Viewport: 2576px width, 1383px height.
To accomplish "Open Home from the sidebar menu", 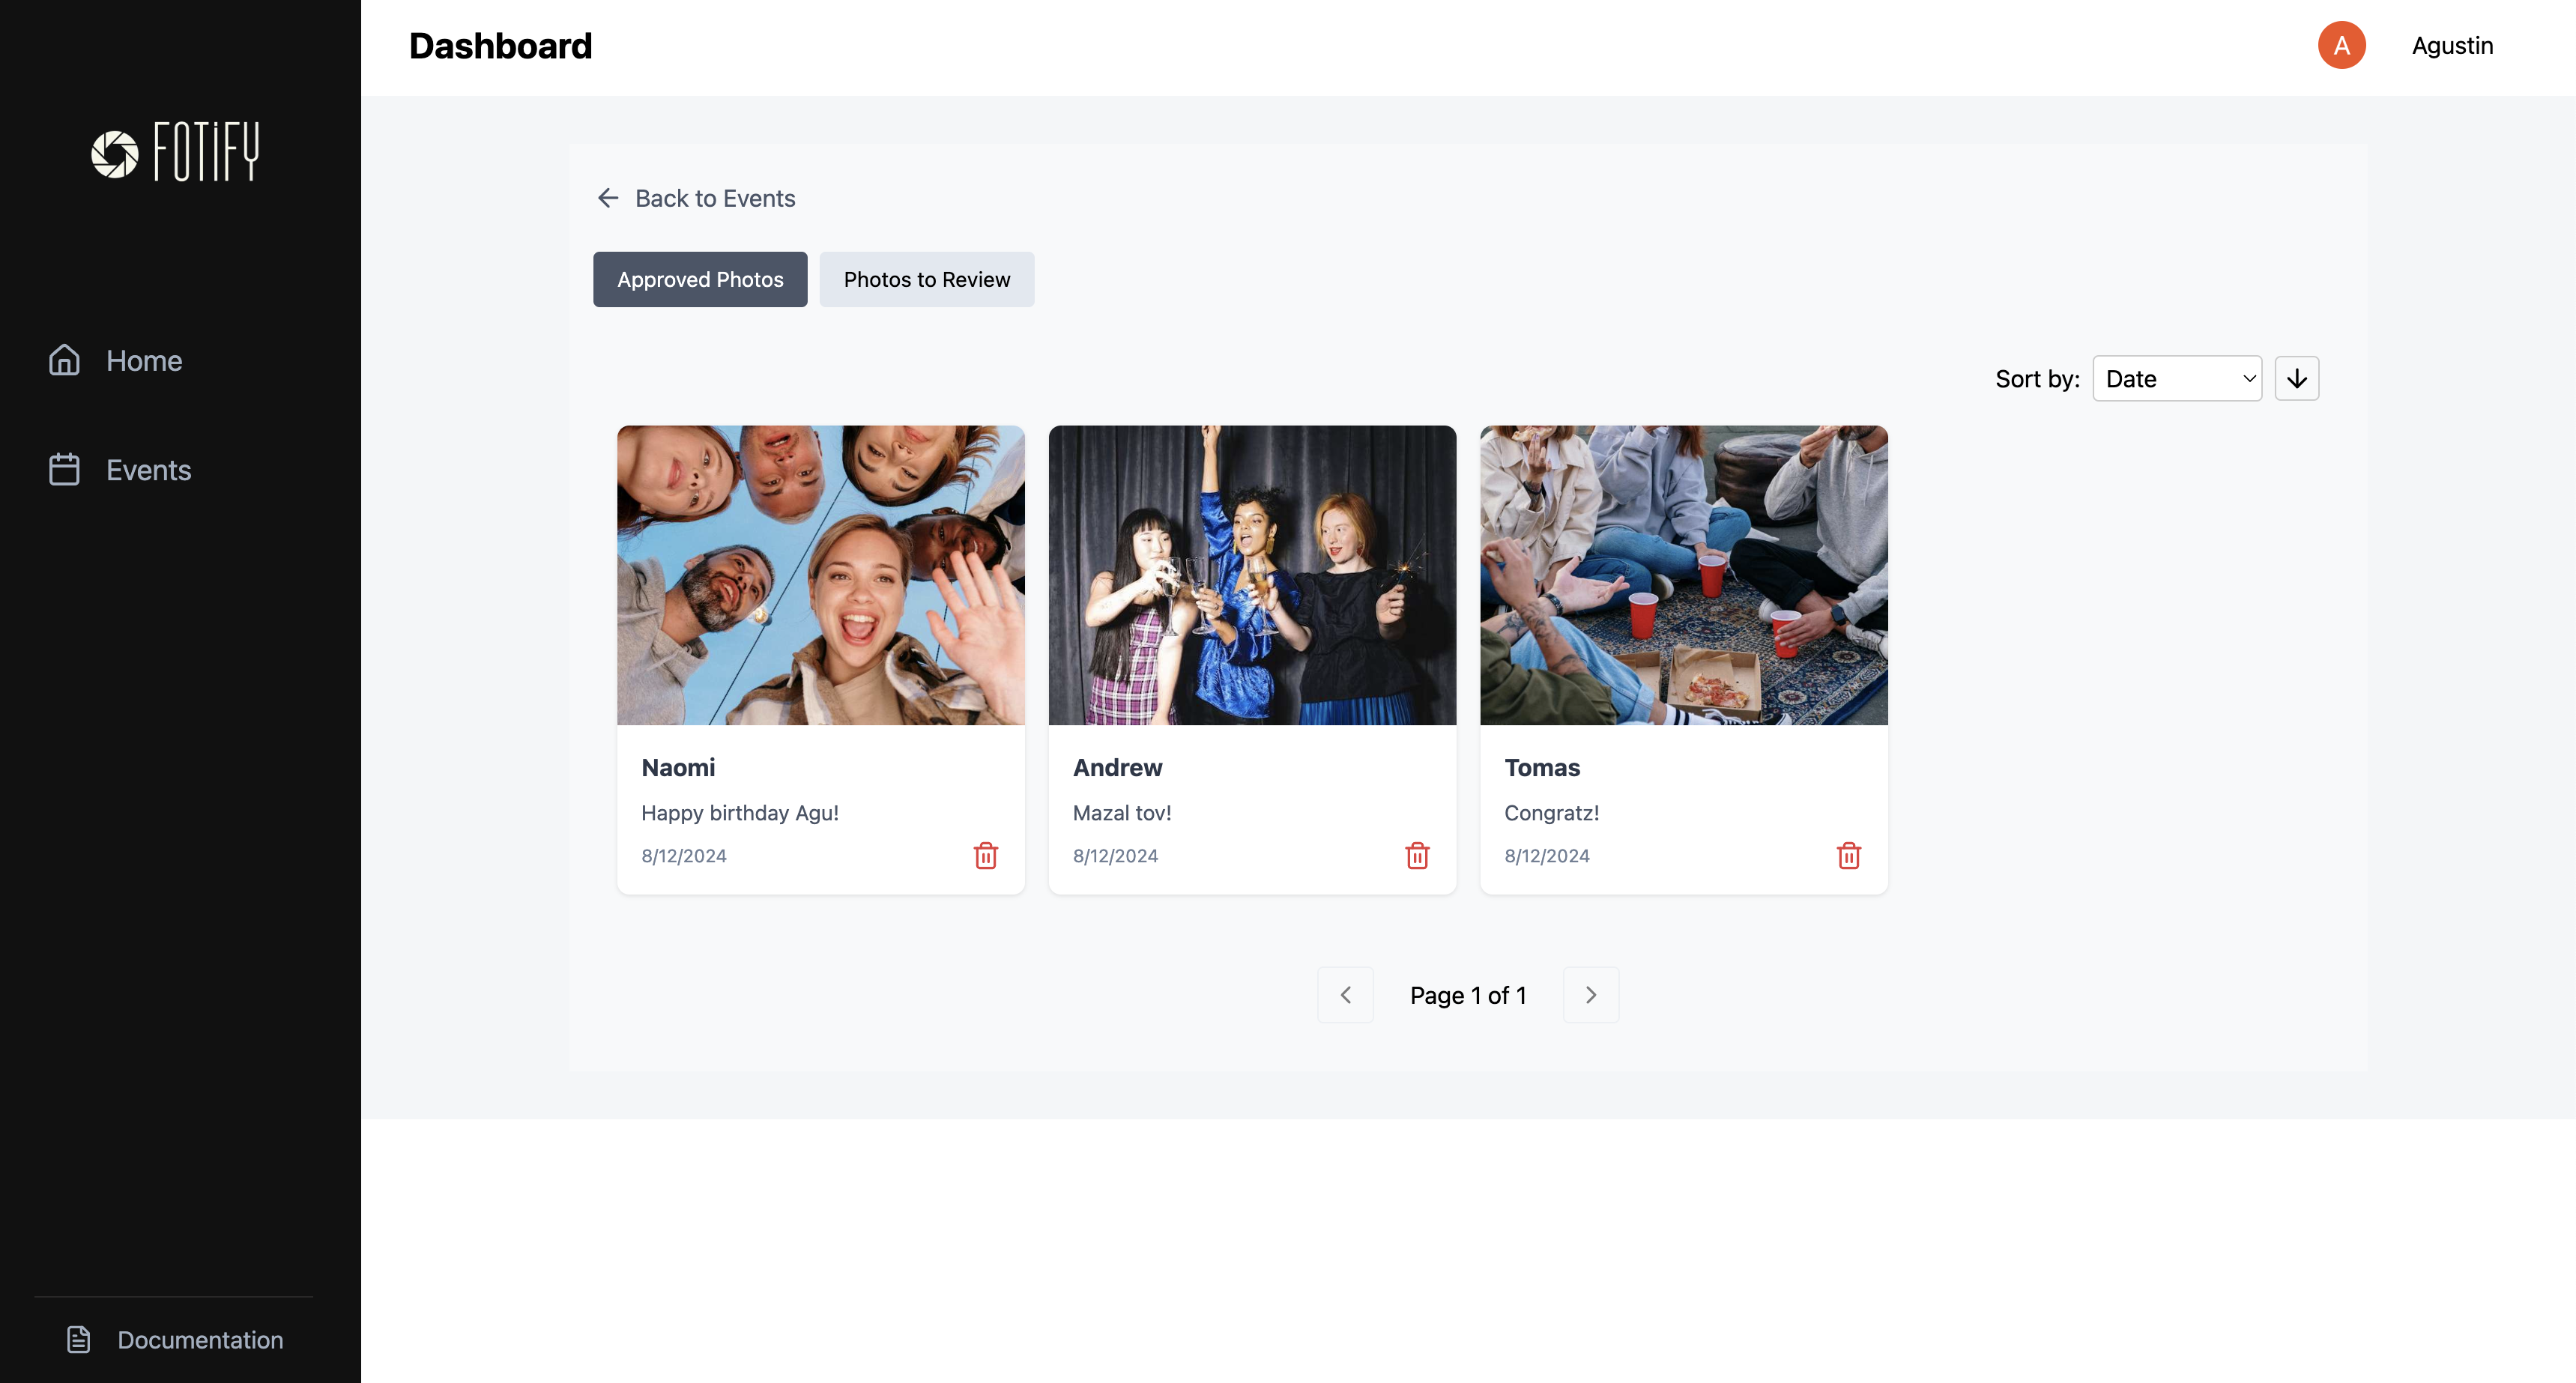I will (115, 360).
